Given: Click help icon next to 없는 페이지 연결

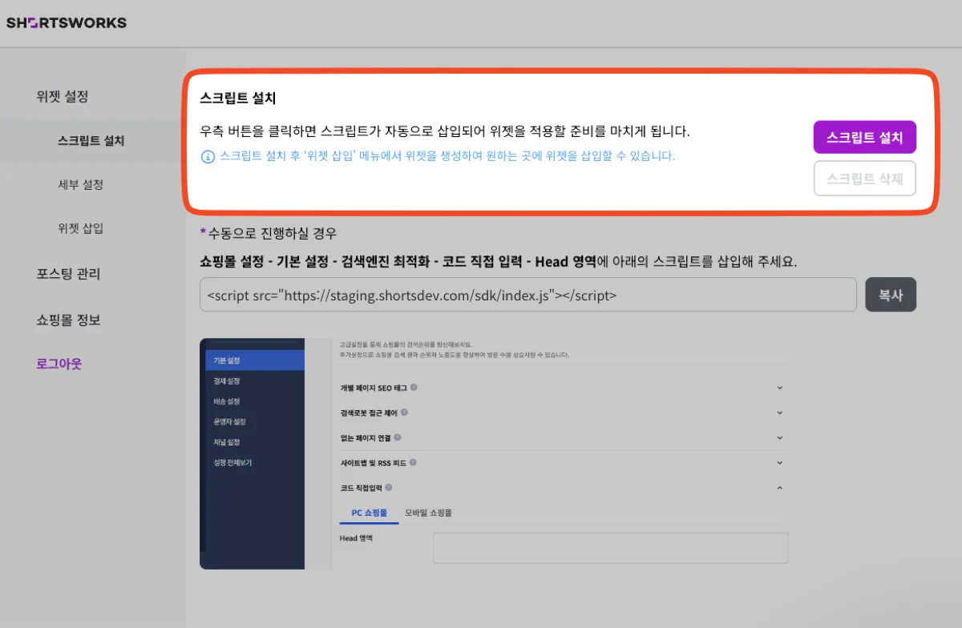Looking at the screenshot, I should coord(398,438).
